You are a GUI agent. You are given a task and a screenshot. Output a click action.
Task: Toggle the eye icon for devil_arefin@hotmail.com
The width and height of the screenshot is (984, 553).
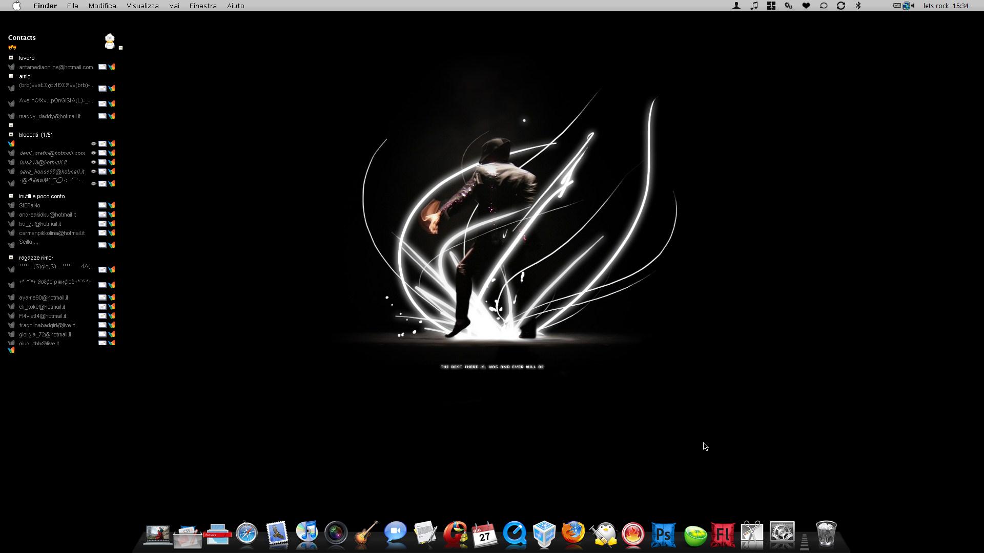click(x=94, y=153)
